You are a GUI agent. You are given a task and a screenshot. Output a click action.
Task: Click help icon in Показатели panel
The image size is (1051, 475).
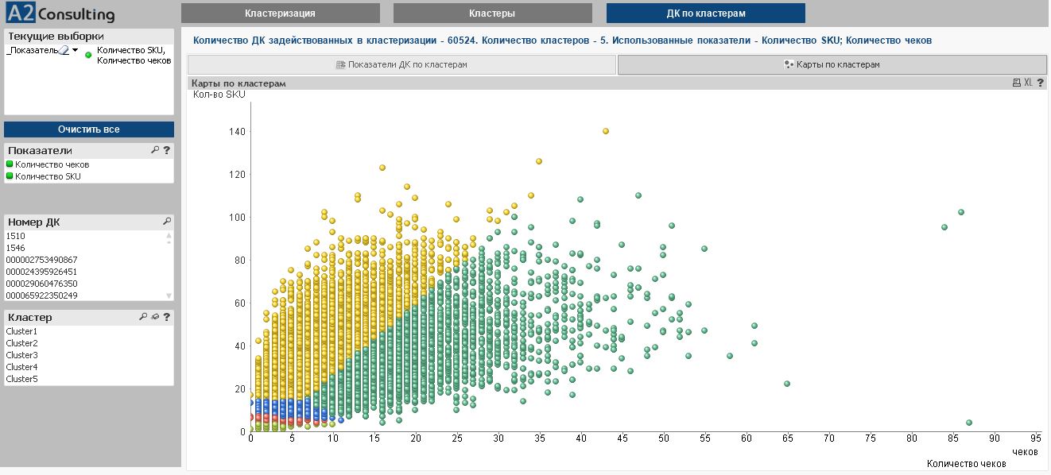point(167,150)
